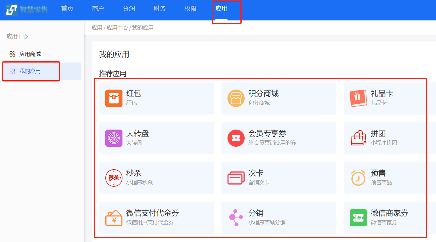This screenshot has width=436, height=242.
Task: Open the 微信支付代金券 wallet icon
Action: 114,218
